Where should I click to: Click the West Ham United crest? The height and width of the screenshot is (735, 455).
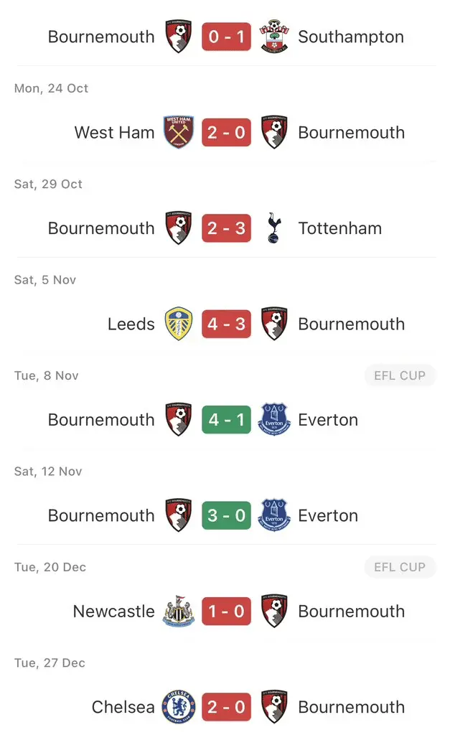179,133
